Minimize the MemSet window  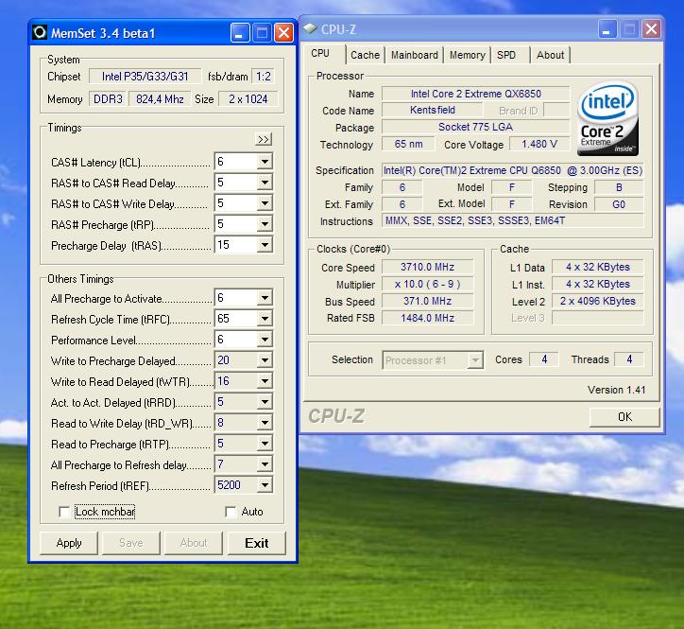click(x=240, y=33)
